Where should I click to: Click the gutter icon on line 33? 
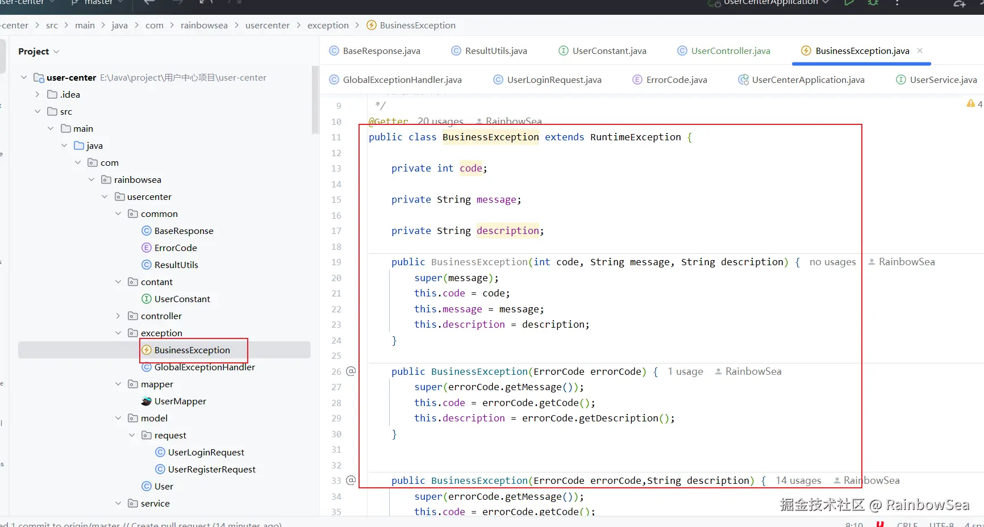tap(351, 480)
